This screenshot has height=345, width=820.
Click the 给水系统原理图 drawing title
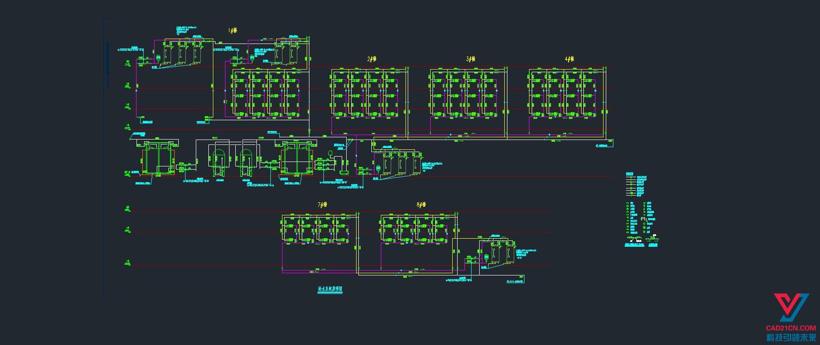[327, 289]
